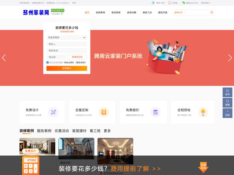Click the 免费报价 card title
This screenshot has width=234, height=175.
[x=132, y=110]
